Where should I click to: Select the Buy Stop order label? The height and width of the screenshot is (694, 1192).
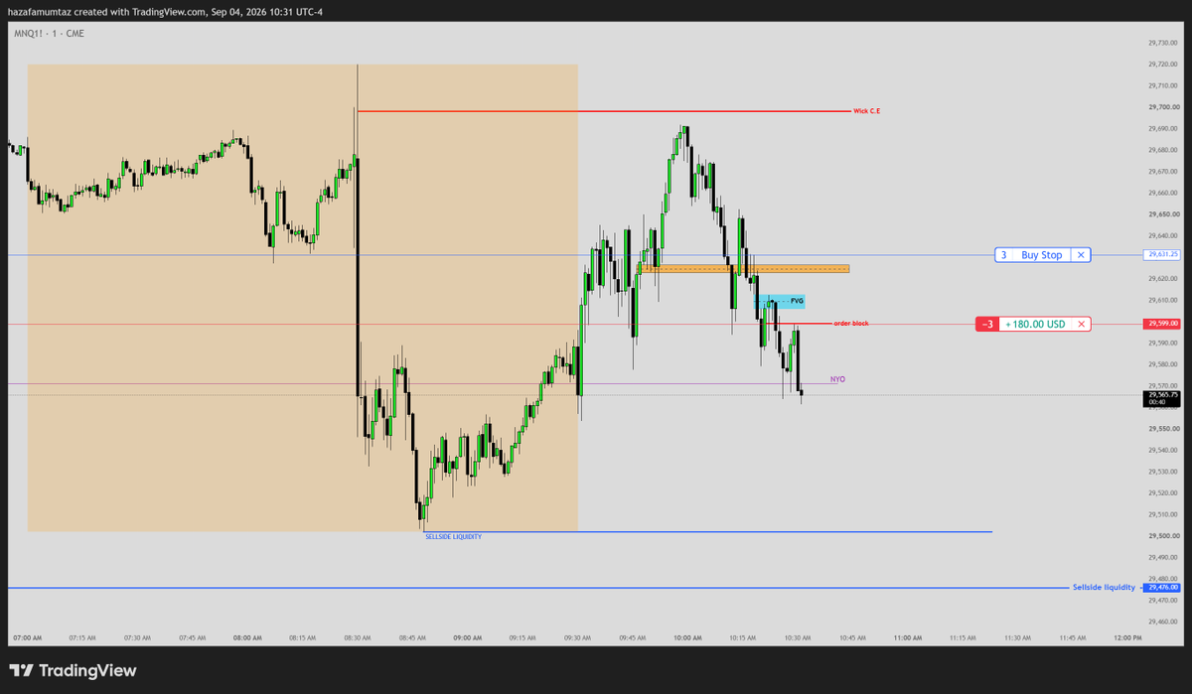(x=1043, y=255)
